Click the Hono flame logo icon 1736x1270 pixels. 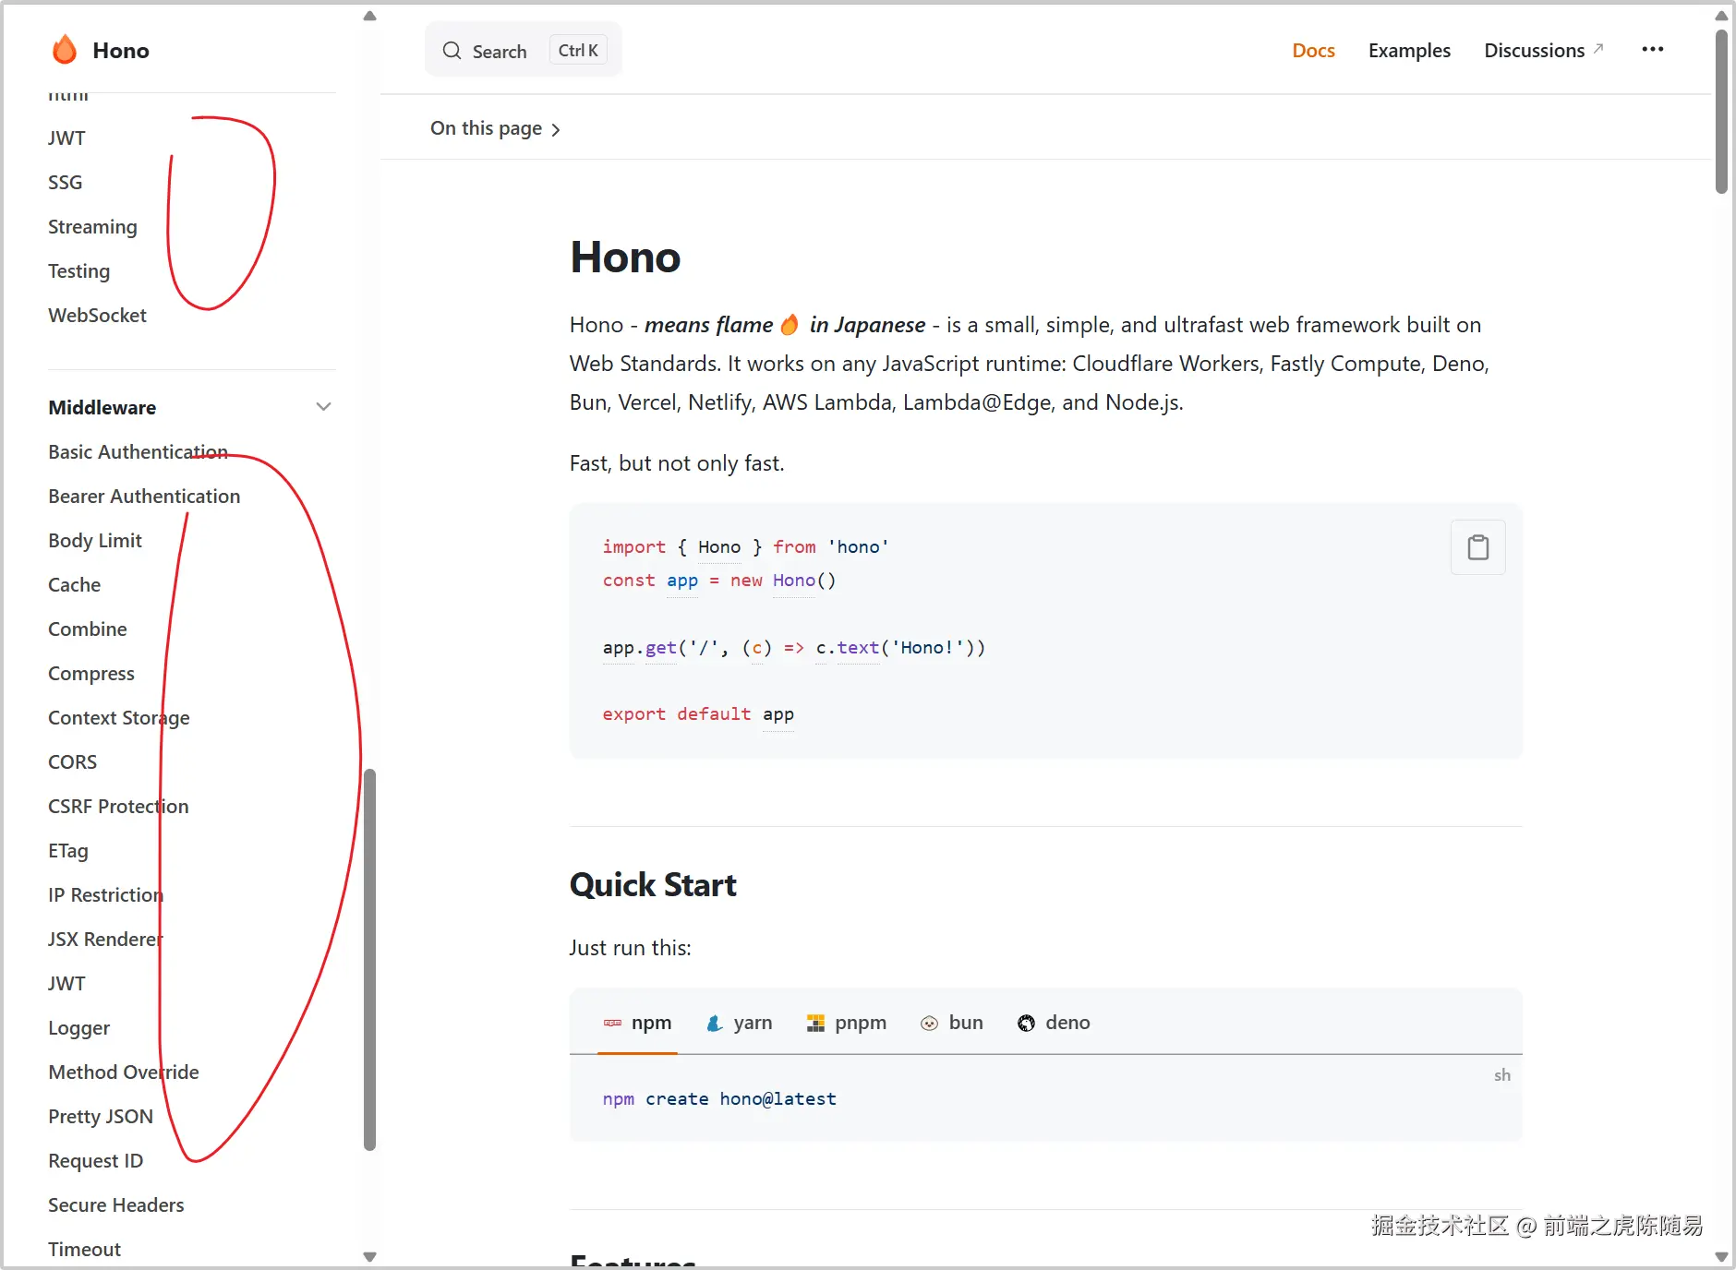click(65, 50)
